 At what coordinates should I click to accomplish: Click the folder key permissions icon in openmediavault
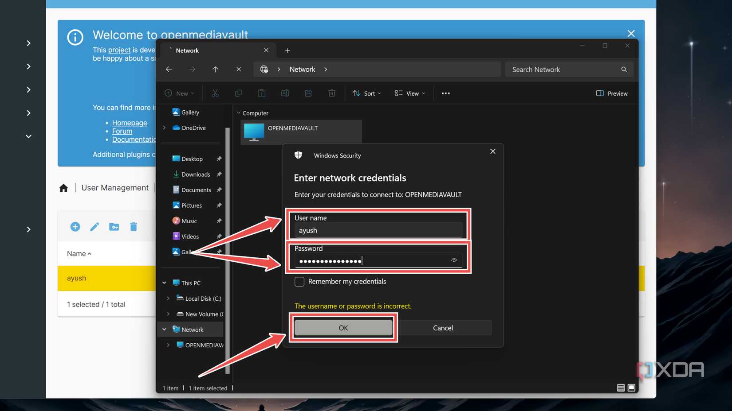point(114,227)
